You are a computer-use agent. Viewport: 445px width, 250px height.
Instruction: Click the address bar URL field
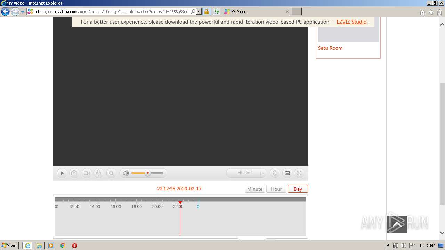pyautogui.click(x=111, y=11)
